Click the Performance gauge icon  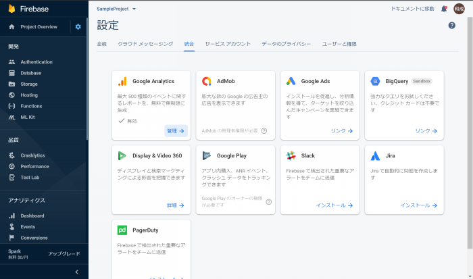(x=11, y=166)
